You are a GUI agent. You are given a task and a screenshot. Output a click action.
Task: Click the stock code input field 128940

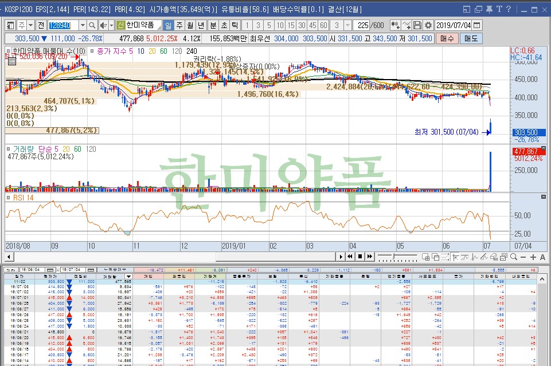63,25
